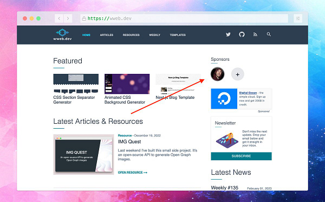Image resolution: width=325 pixels, height=202 pixels.
Task: Click the Sponsored label text
Action: (264, 111)
